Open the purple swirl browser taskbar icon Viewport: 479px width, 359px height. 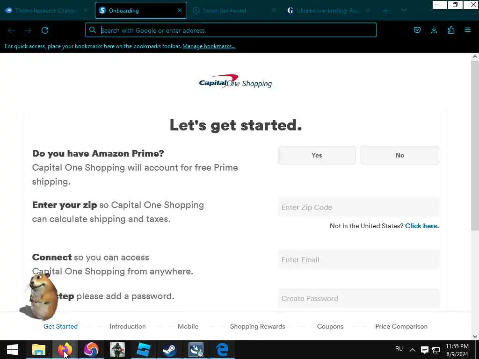[x=91, y=350]
